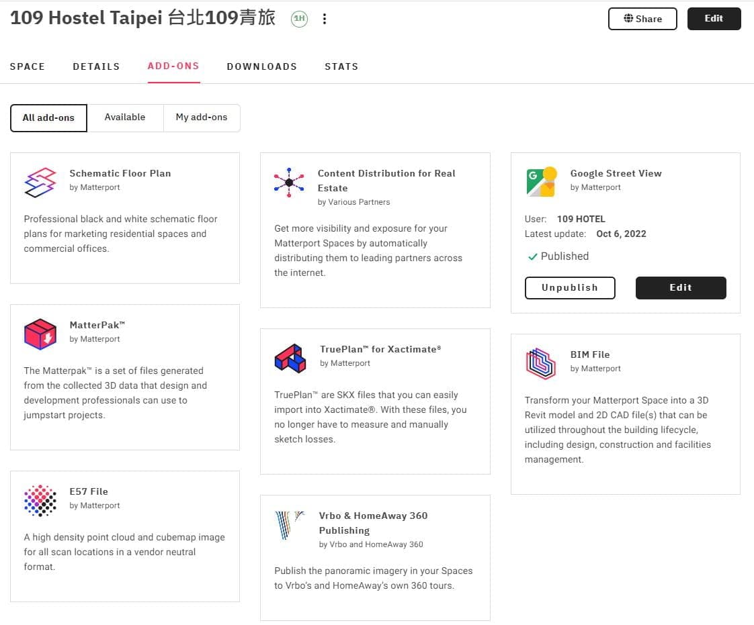Click the Google Street View icon

(542, 182)
